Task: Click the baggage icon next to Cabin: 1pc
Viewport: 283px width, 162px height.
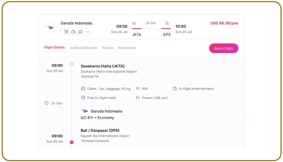Action: [x=83, y=89]
